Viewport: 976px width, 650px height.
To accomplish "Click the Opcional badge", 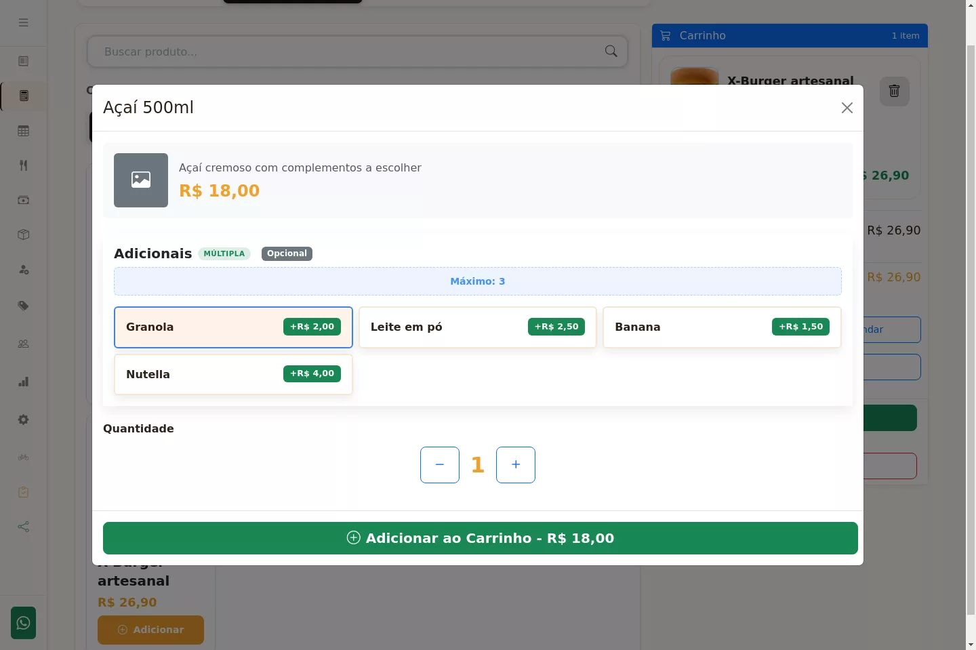I will [x=287, y=253].
